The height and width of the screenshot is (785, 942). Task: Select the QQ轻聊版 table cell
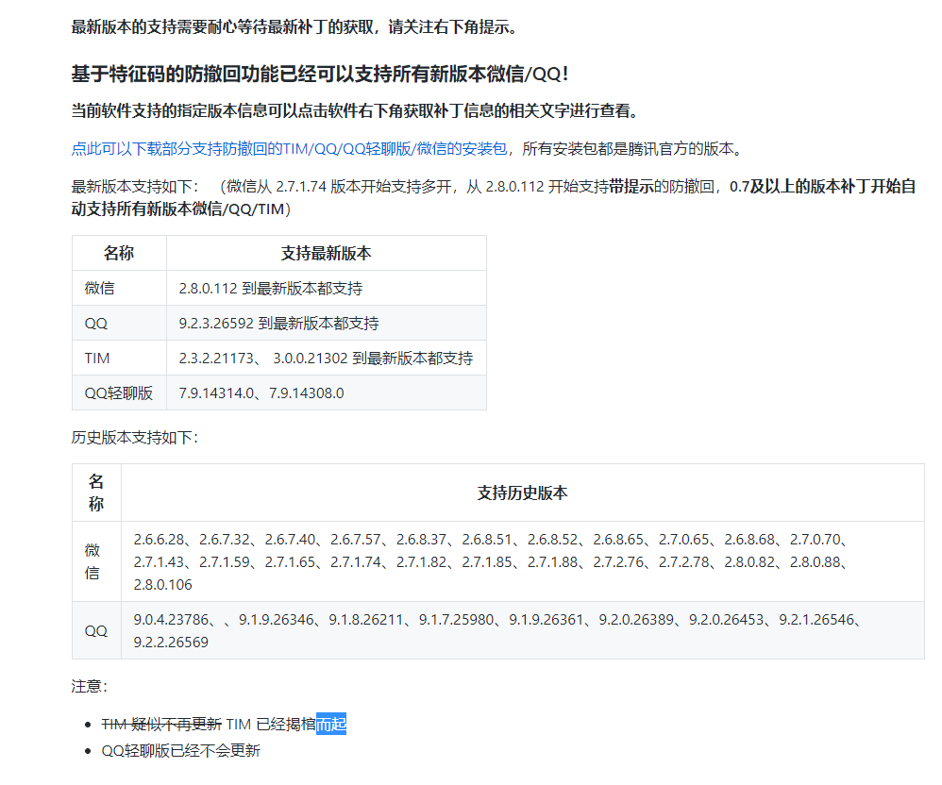point(119,392)
